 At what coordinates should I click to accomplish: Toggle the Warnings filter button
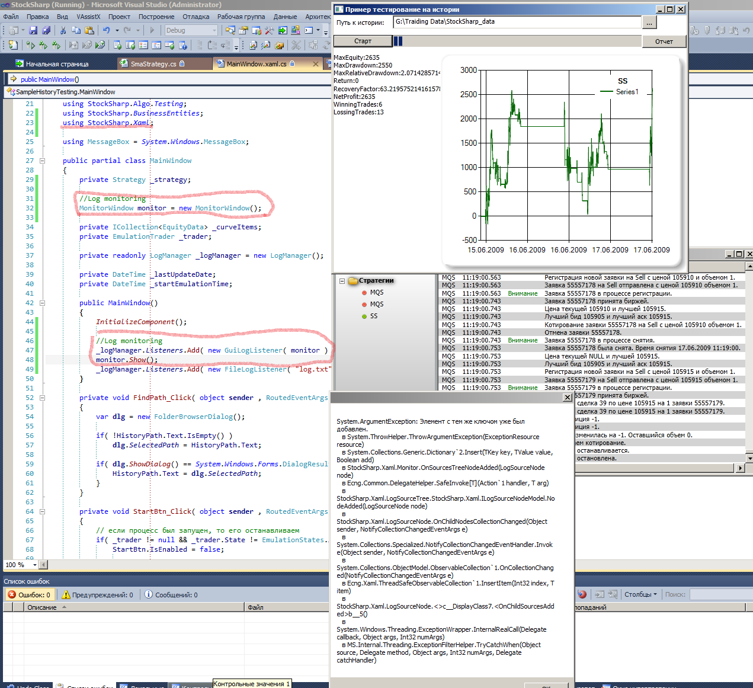coord(97,594)
